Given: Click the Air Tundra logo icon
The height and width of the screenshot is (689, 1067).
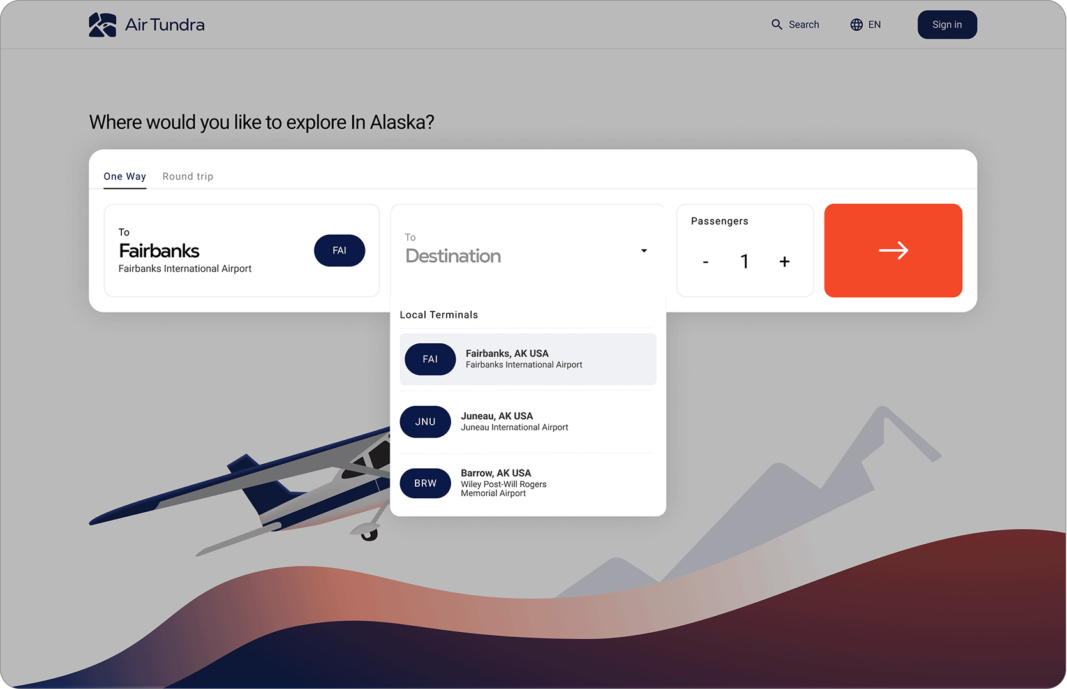Looking at the screenshot, I should (x=102, y=25).
